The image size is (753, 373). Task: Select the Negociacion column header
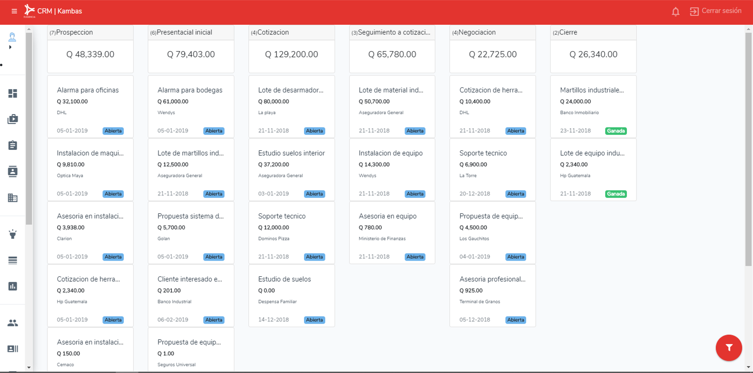click(492, 33)
